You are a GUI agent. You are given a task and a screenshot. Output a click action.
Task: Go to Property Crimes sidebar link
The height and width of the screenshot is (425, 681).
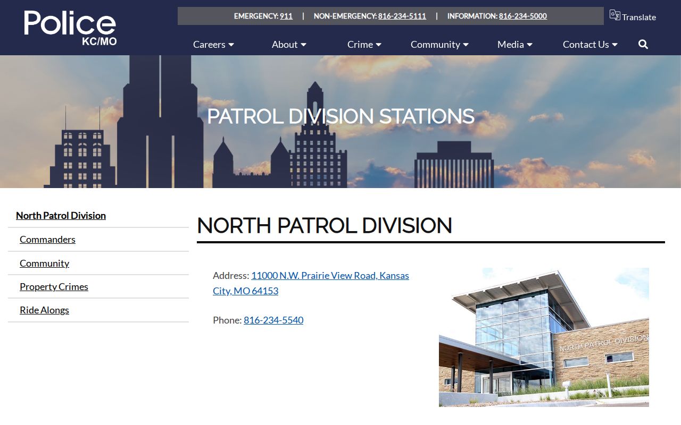pos(54,286)
